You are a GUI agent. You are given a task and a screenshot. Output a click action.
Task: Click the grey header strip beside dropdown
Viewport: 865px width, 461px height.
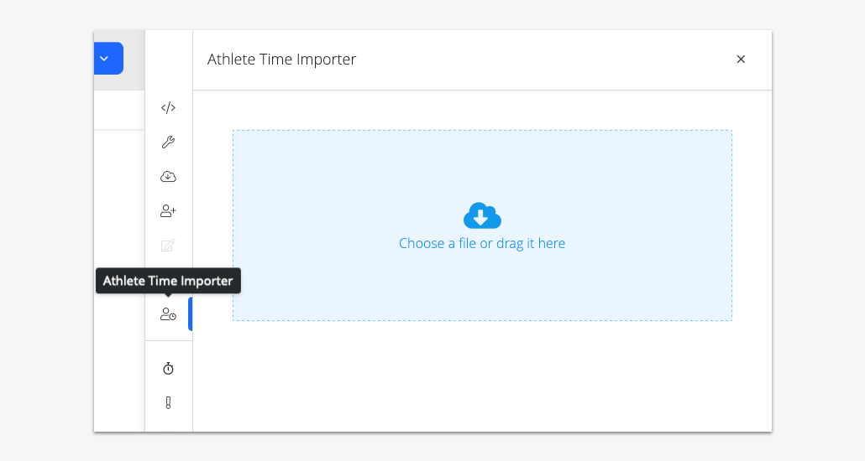pos(134,60)
